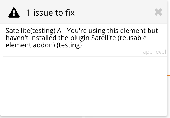The height and width of the screenshot is (118, 170).
Task: Close the issue checker popup
Action: (158, 12)
